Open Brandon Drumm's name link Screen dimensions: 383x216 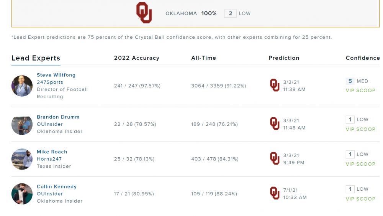[58, 117]
